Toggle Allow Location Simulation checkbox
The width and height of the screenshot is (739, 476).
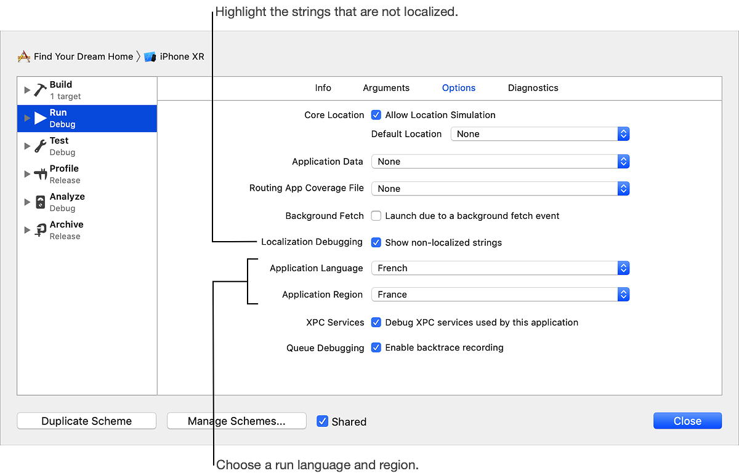(x=376, y=115)
